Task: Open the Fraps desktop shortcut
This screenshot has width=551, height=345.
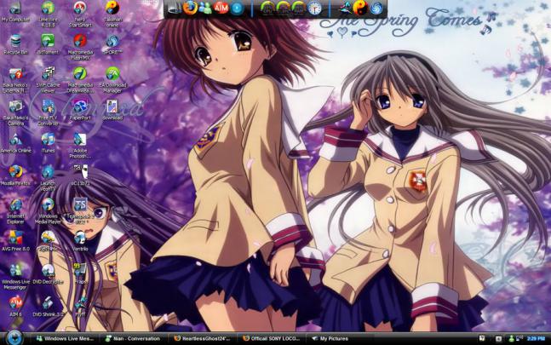Action: click(80, 273)
